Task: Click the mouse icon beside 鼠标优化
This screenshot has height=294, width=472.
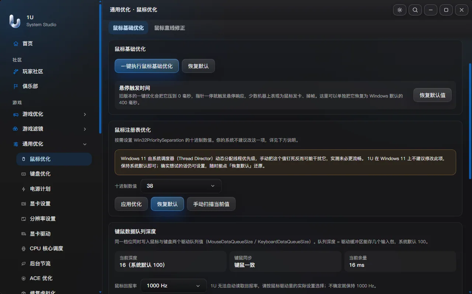Action: (x=24, y=159)
